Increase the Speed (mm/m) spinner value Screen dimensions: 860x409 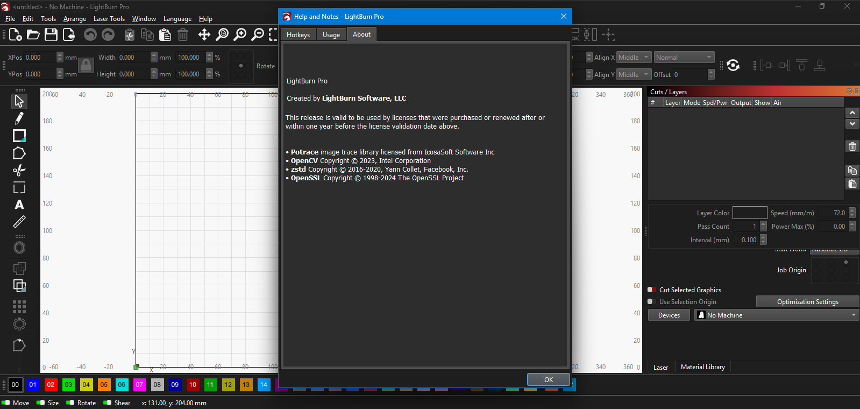(x=852, y=210)
